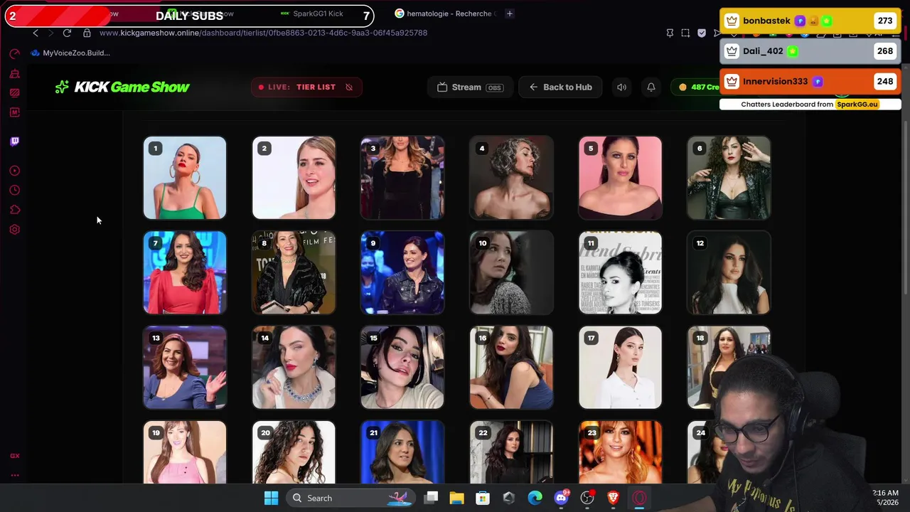Select tier list portrait number 5
This screenshot has height=512, width=910.
(x=620, y=178)
